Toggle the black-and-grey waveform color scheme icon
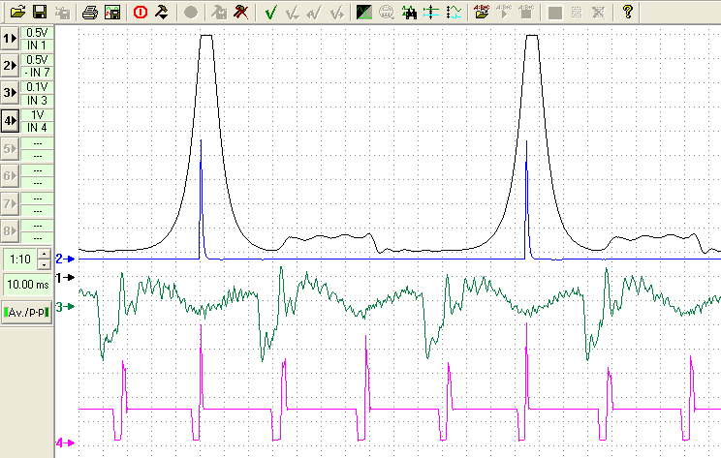Viewport: 721px width, 458px height. pos(364,12)
